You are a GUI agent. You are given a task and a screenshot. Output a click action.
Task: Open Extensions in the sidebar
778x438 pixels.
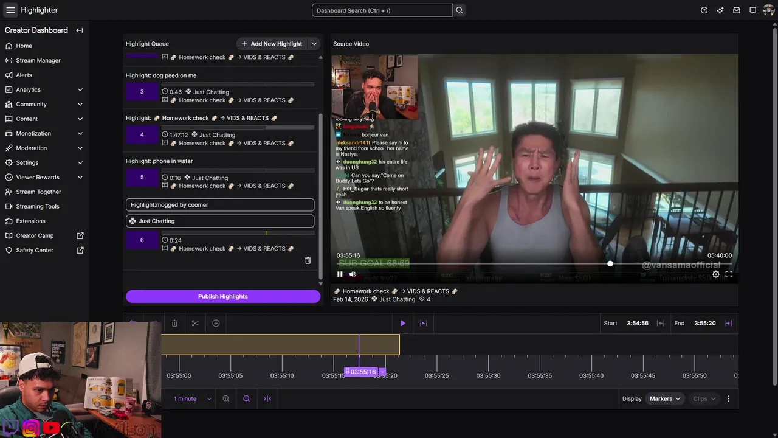coord(30,221)
